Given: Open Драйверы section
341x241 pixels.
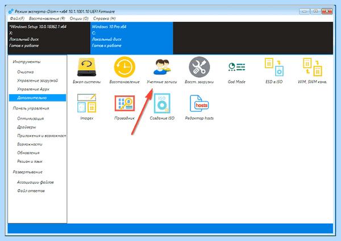Looking at the screenshot, I should (x=27, y=127).
